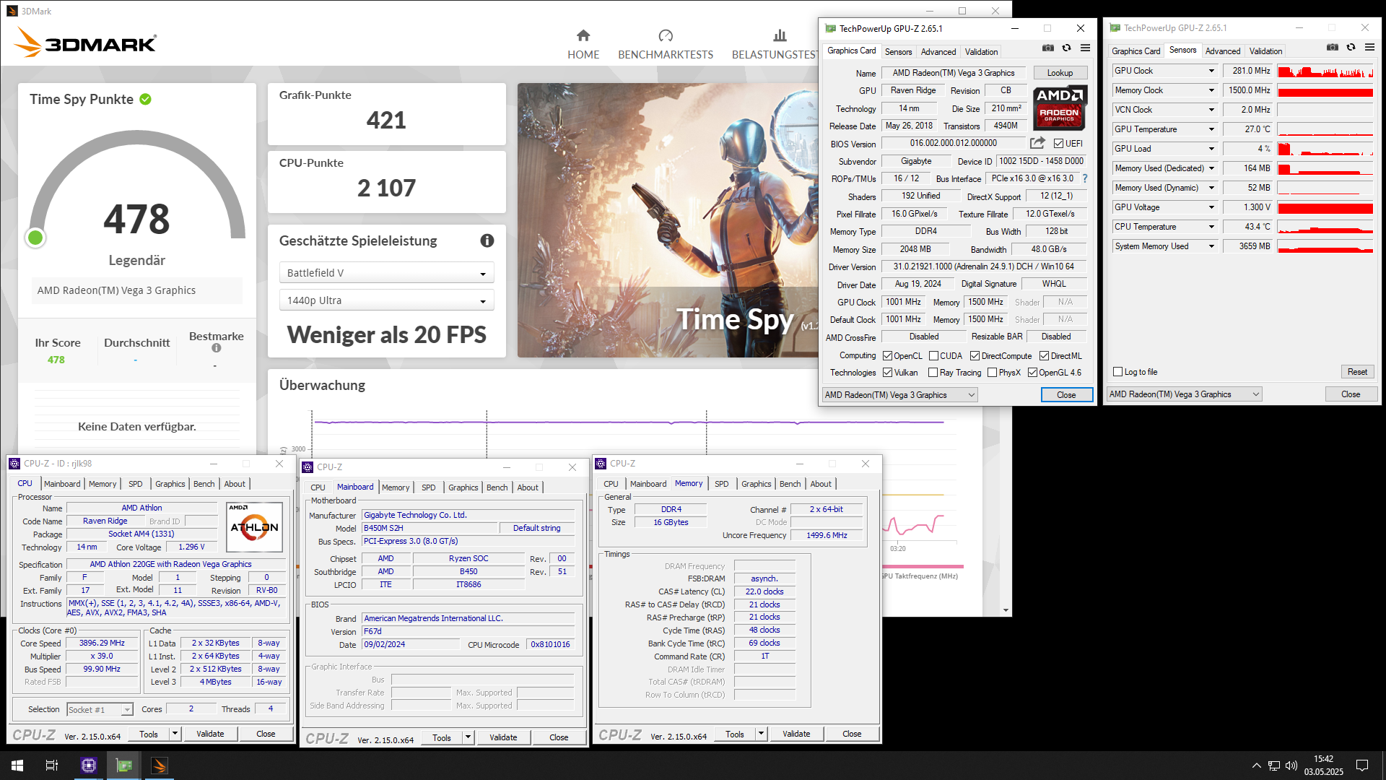The image size is (1386, 780).
Task: Click camera icon in GPU-Z Sensors window
Action: coord(1333,47)
